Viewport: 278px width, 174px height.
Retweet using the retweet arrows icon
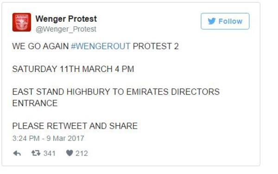(36, 153)
